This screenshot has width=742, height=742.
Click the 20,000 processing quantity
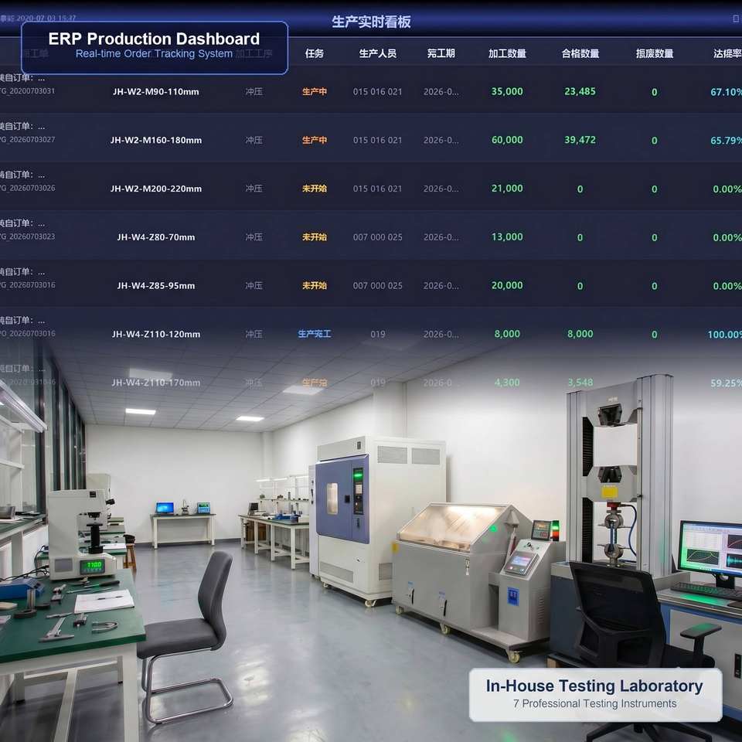[x=507, y=285]
